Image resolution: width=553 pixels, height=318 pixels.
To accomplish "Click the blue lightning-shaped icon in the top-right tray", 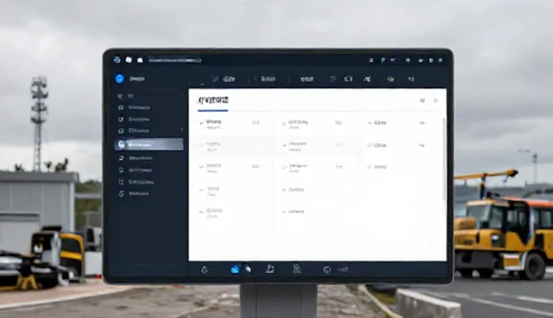I will point(383,60).
